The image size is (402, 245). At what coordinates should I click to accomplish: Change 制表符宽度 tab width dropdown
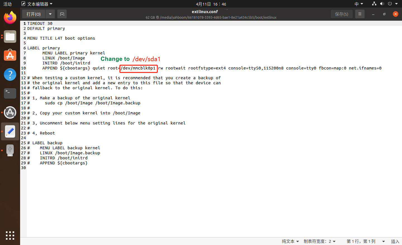pyautogui.click(x=319, y=241)
